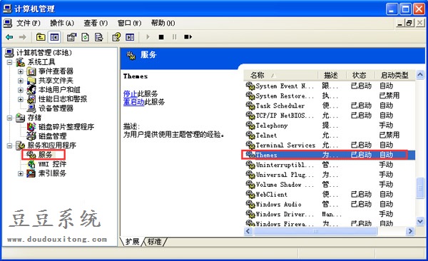Click the Refresh toolbar icon

86,37
